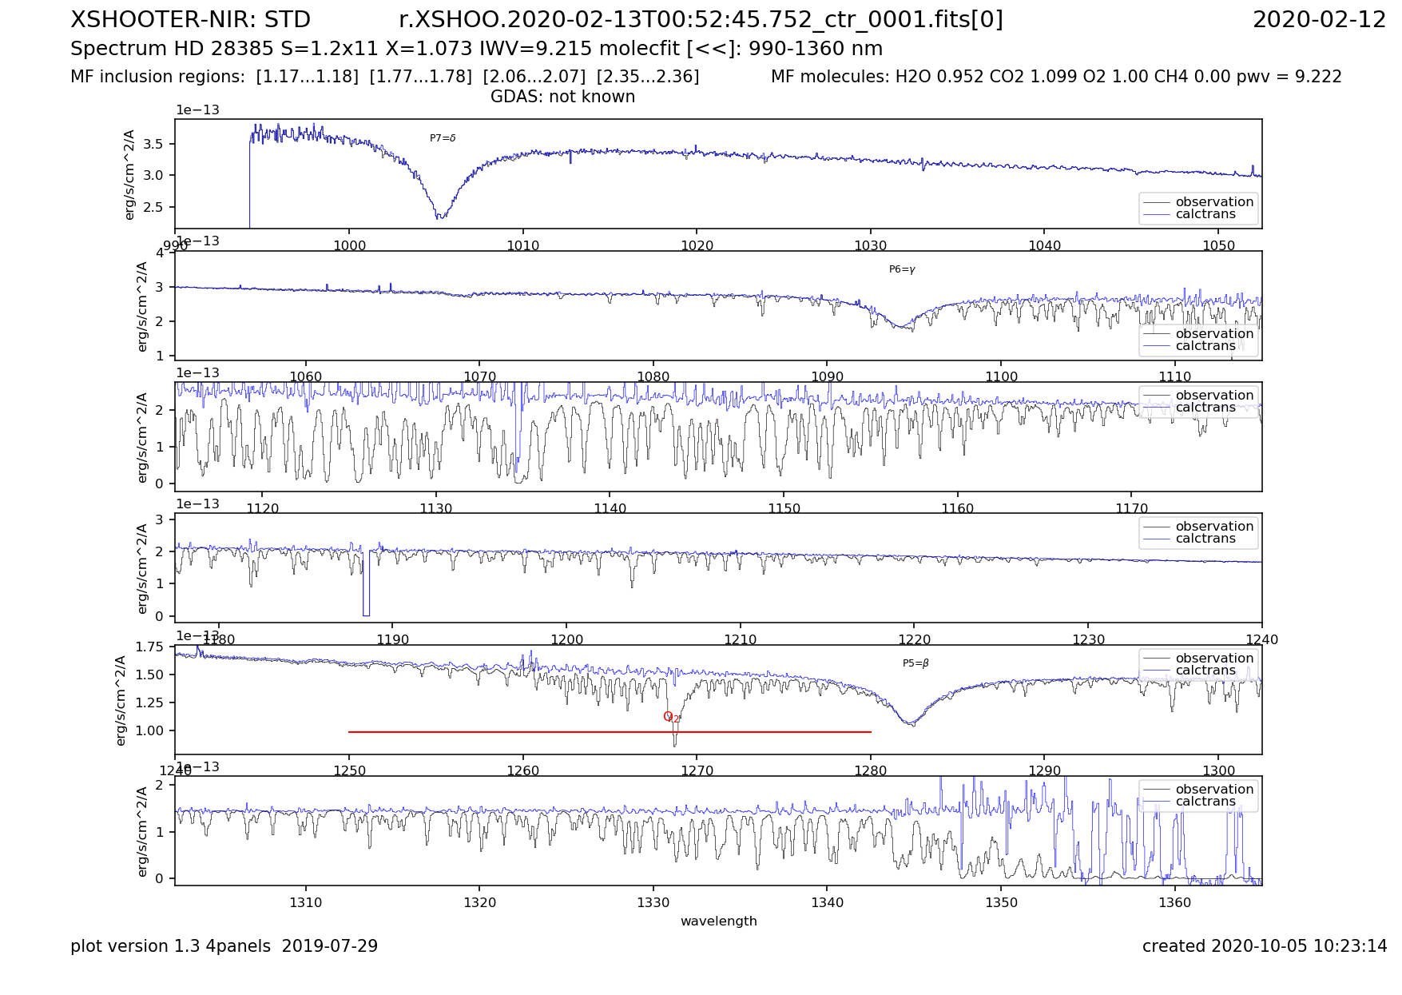The image size is (1402, 995).
Task: Select the P7=δ line label
Action: 443,138
